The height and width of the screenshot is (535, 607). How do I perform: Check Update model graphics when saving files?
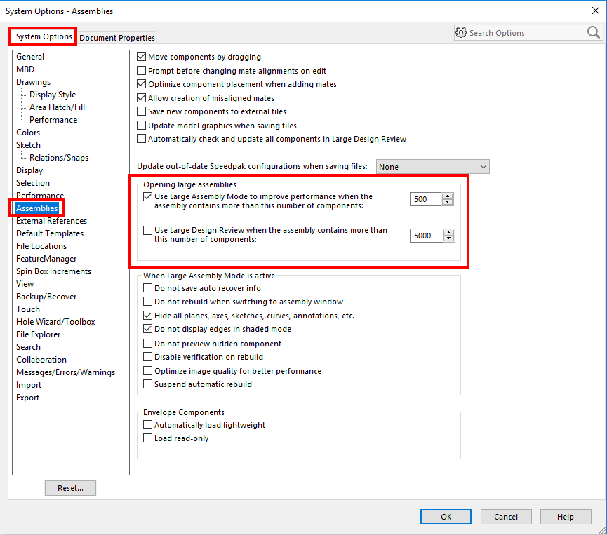[141, 126]
